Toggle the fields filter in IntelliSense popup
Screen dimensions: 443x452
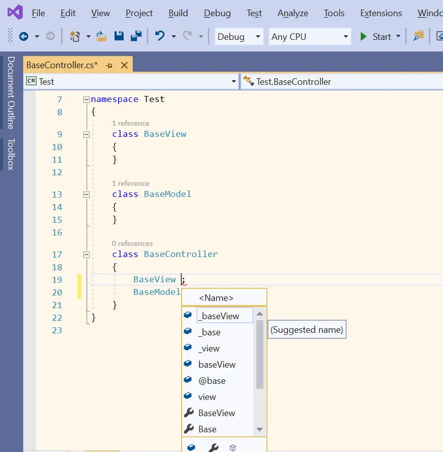(191, 447)
